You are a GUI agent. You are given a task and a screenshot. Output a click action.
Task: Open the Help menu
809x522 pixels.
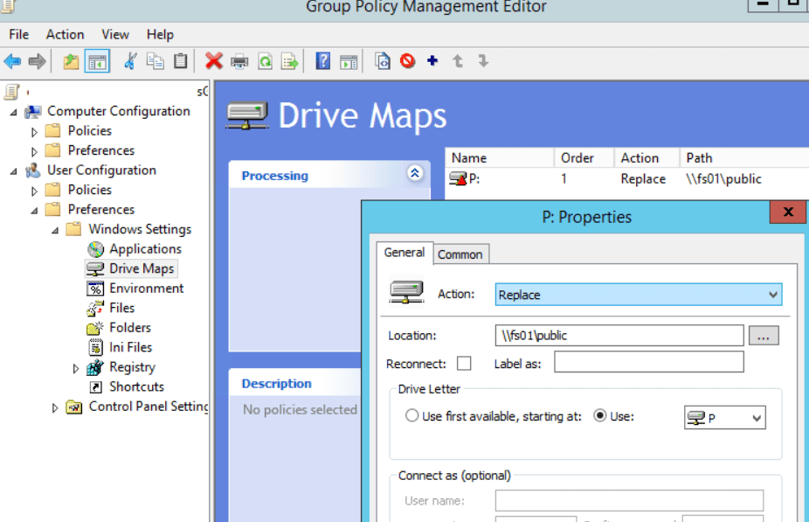coord(160,35)
